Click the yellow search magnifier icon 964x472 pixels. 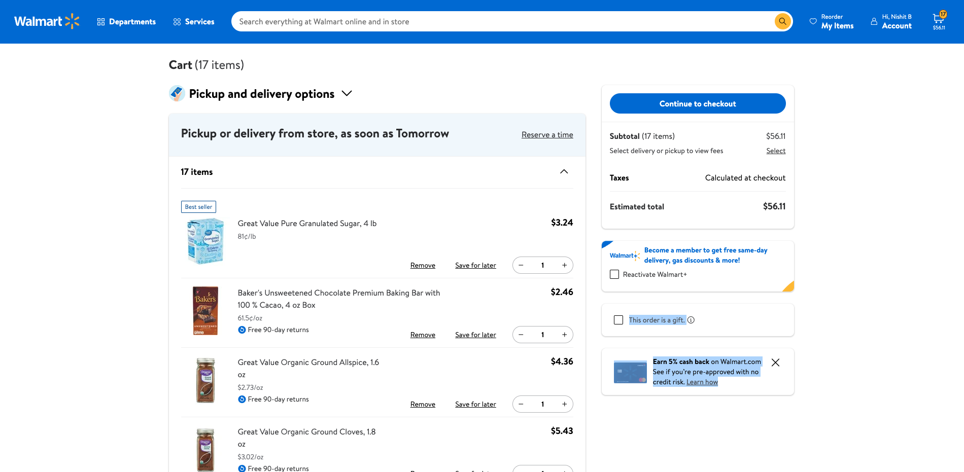tap(782, 21)
